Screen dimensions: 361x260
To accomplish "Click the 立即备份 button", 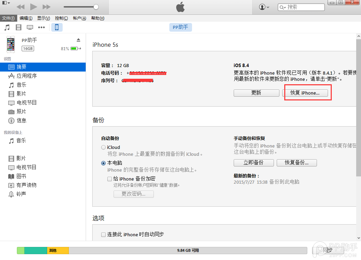I will (254, 163).
